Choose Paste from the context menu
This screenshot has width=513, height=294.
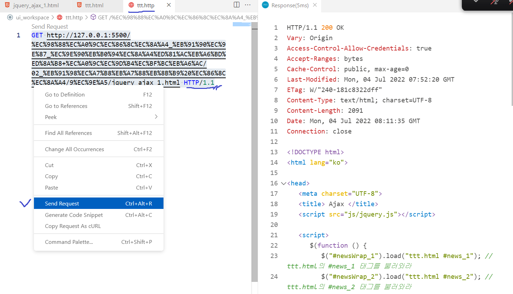pyautogui.click(x=99, y=187)
